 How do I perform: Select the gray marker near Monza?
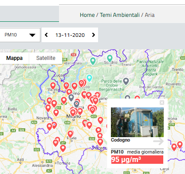coord(76,104)
